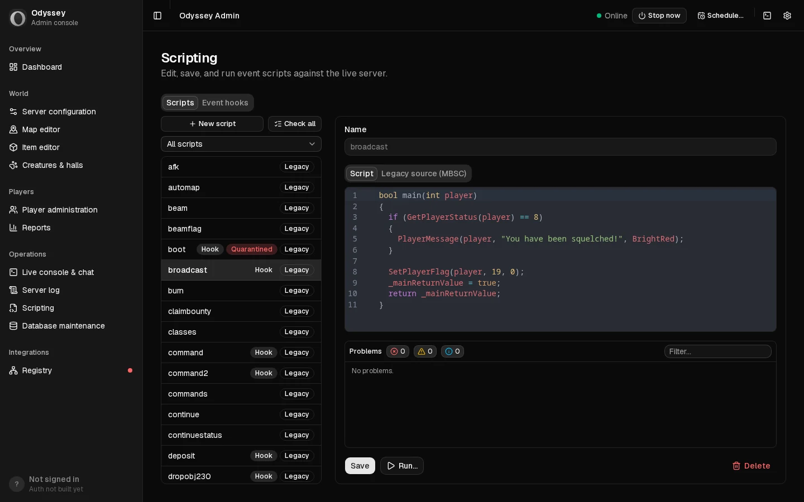
Task: Open Player administration in the sidebar
Action: (x=71, y=210)
